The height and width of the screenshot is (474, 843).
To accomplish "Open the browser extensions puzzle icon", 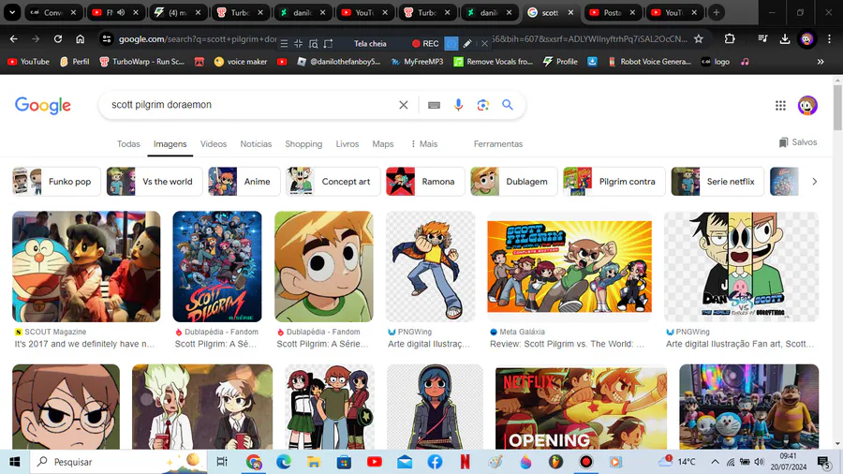I will [x=730, y=38].
